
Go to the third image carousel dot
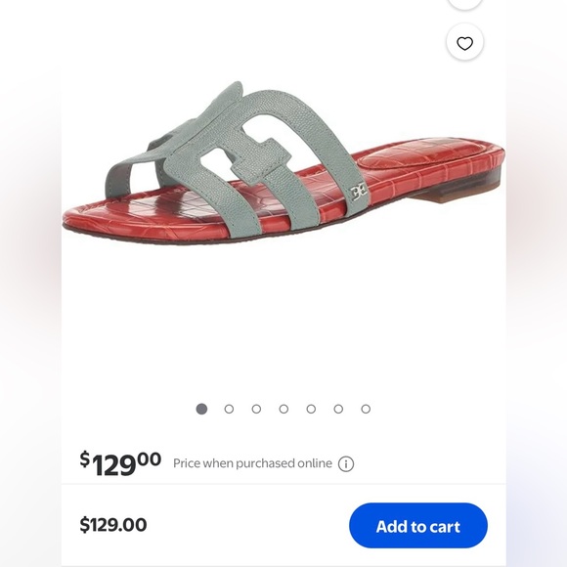tap(256, 409)
